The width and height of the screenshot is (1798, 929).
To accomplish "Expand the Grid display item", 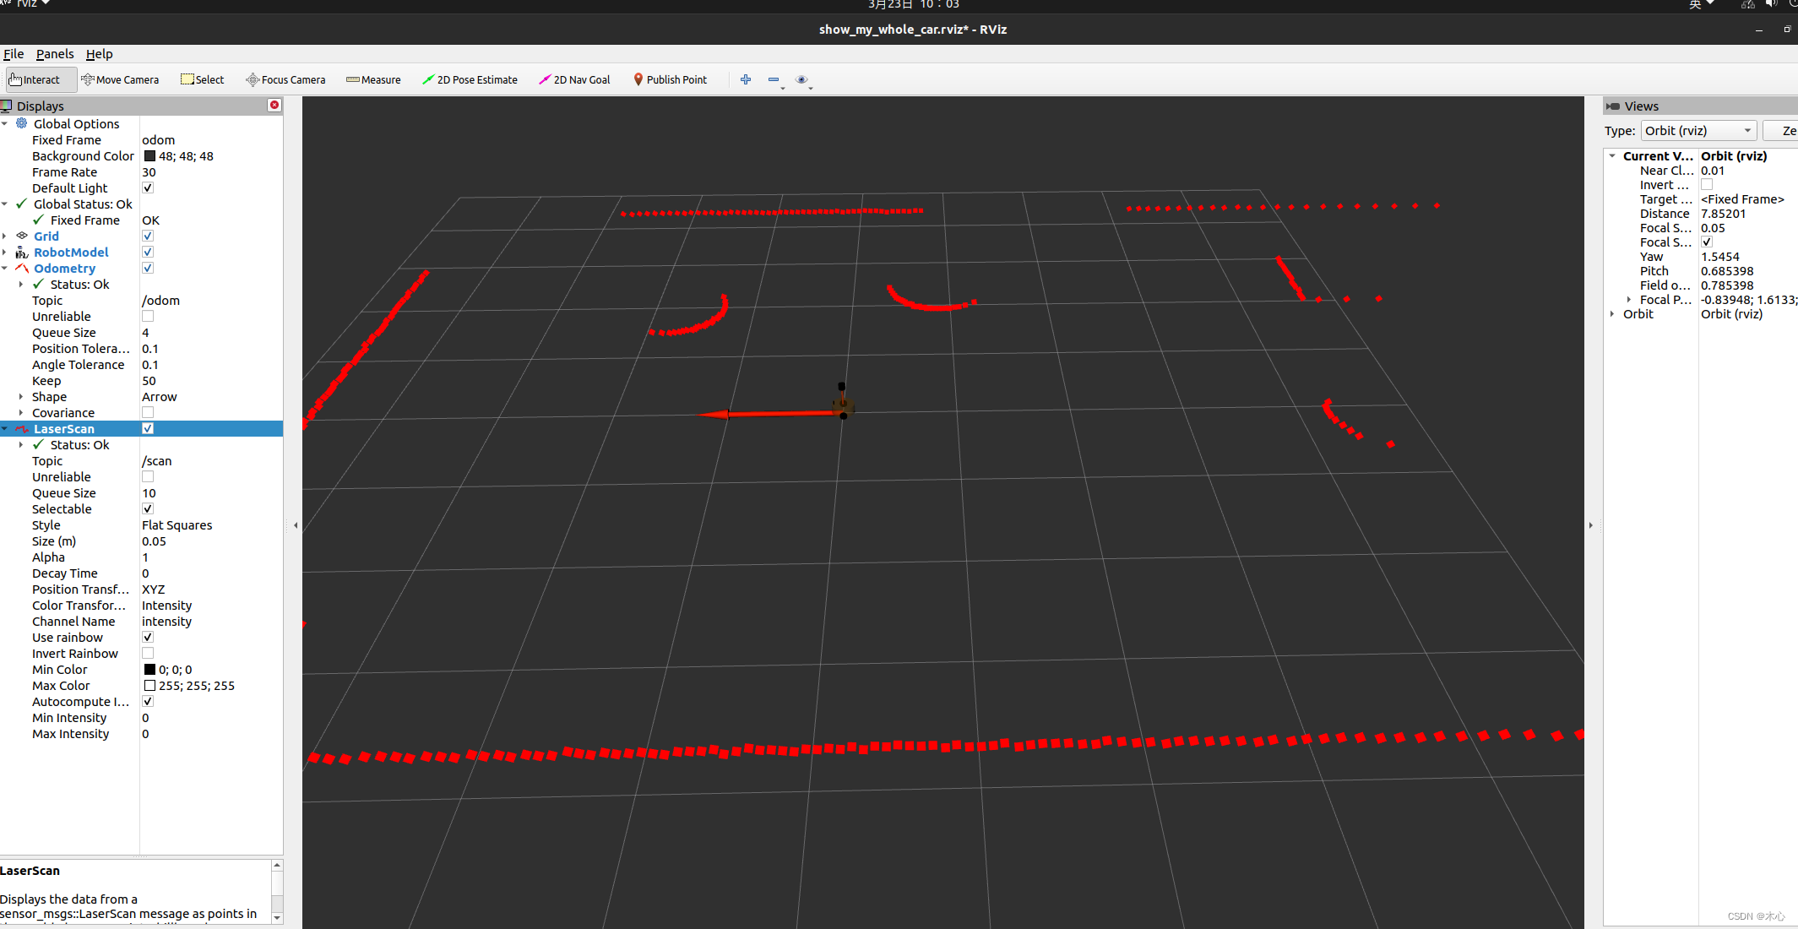I will 5,236.
